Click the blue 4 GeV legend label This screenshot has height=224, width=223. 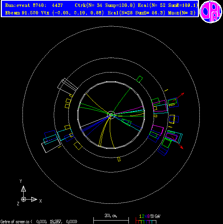click(146, 216)
